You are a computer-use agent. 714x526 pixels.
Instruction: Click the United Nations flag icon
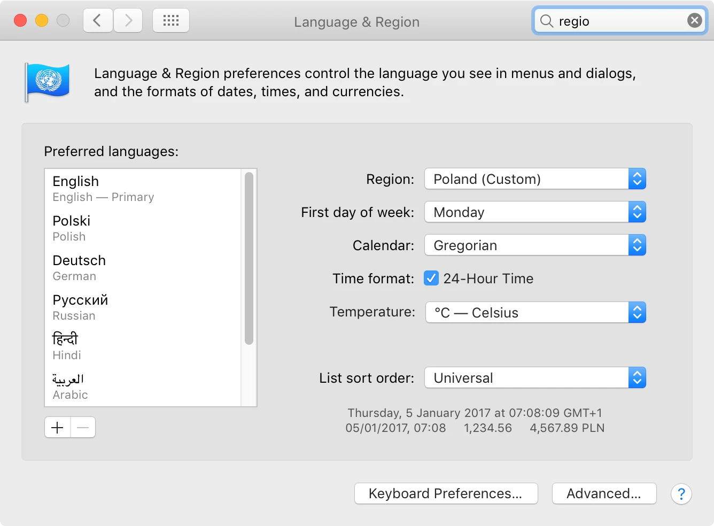[48, 82]
